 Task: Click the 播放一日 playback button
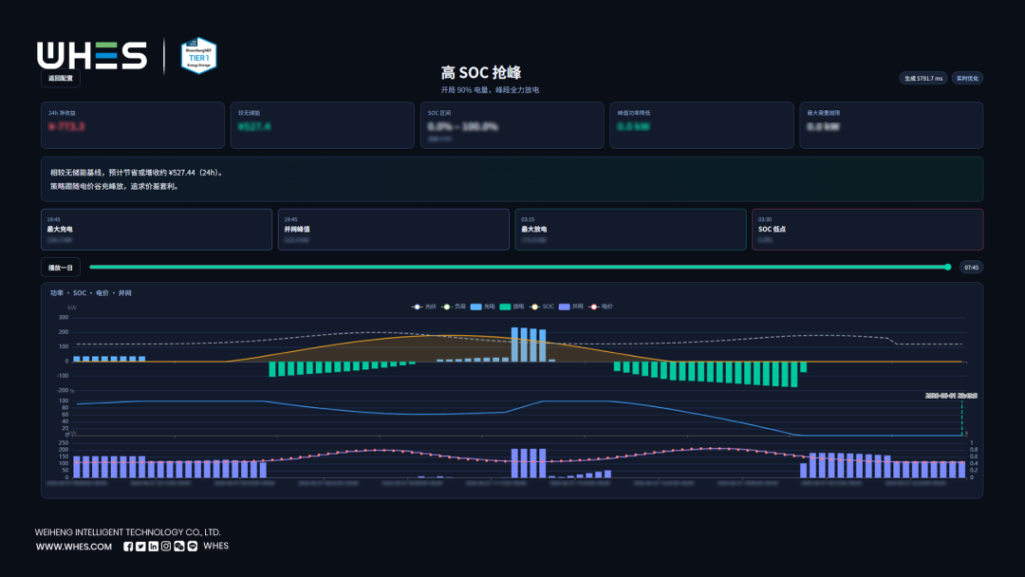(x=61, y=268)
